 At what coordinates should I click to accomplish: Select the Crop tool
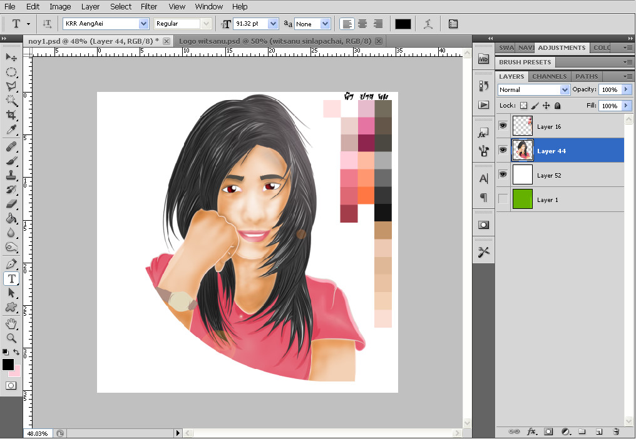[11, 115]
